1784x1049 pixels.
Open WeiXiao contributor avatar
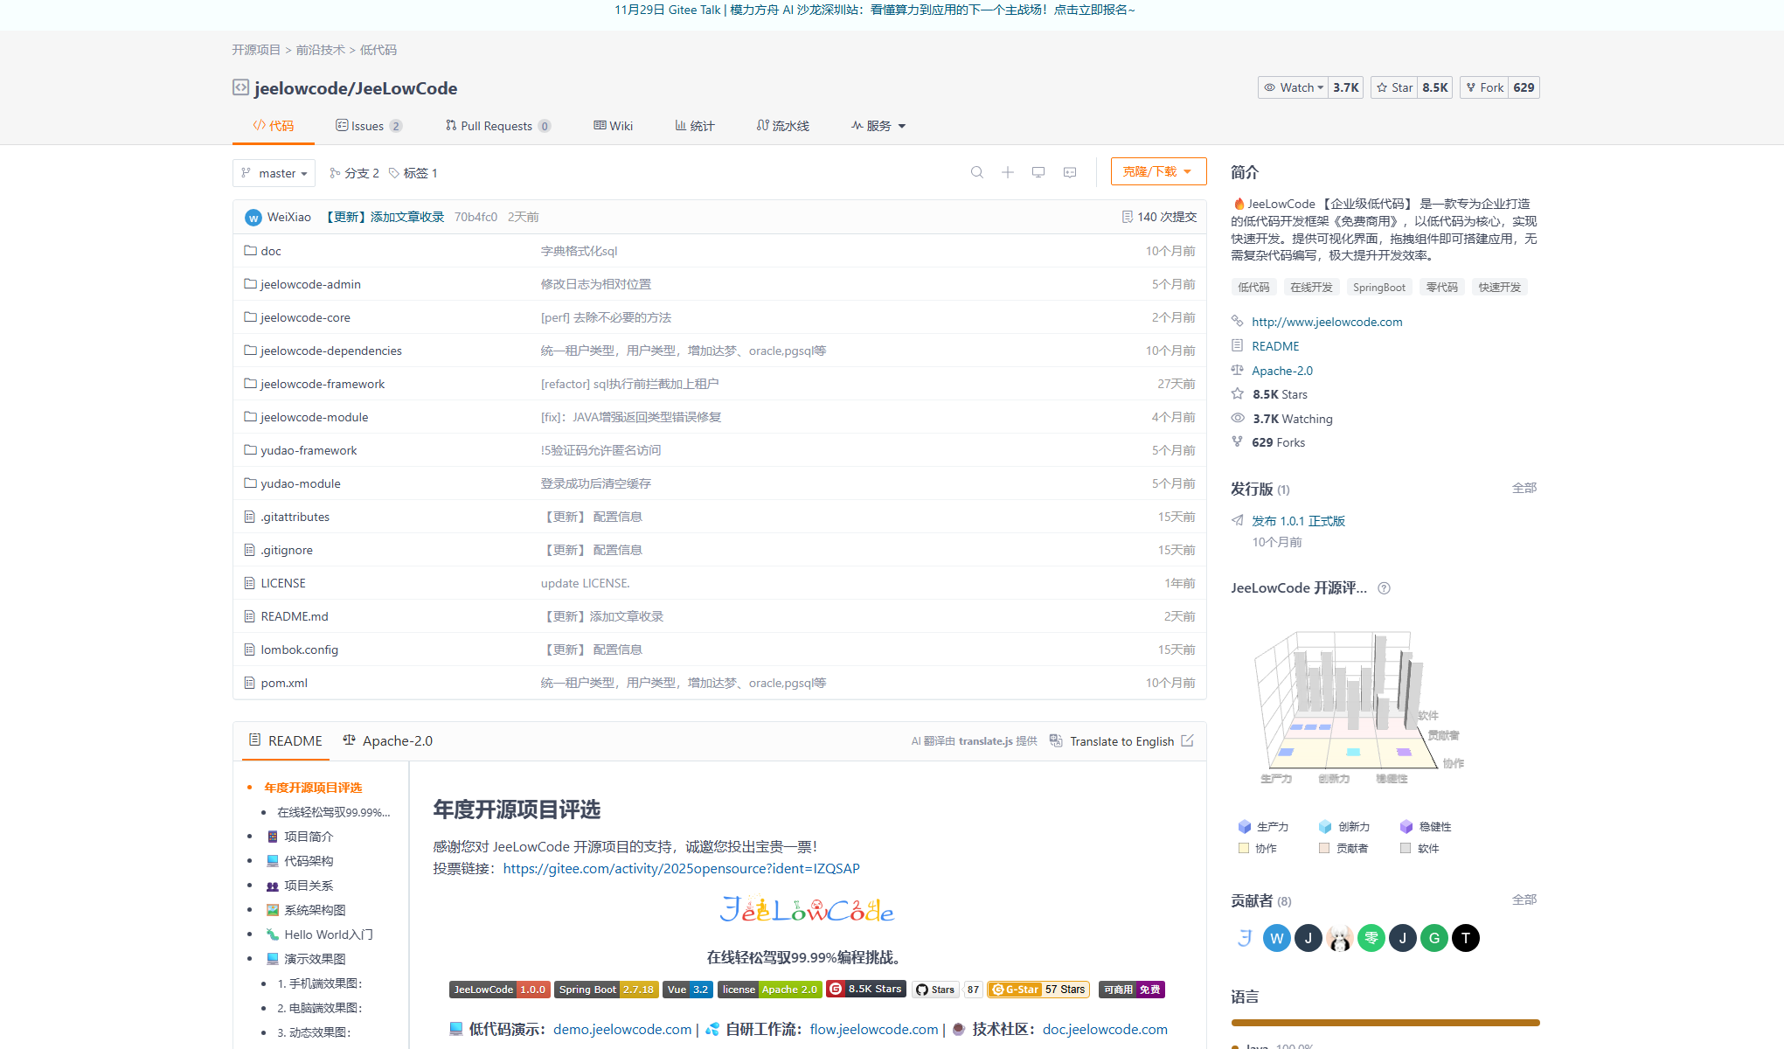(x=1276, y=937)
